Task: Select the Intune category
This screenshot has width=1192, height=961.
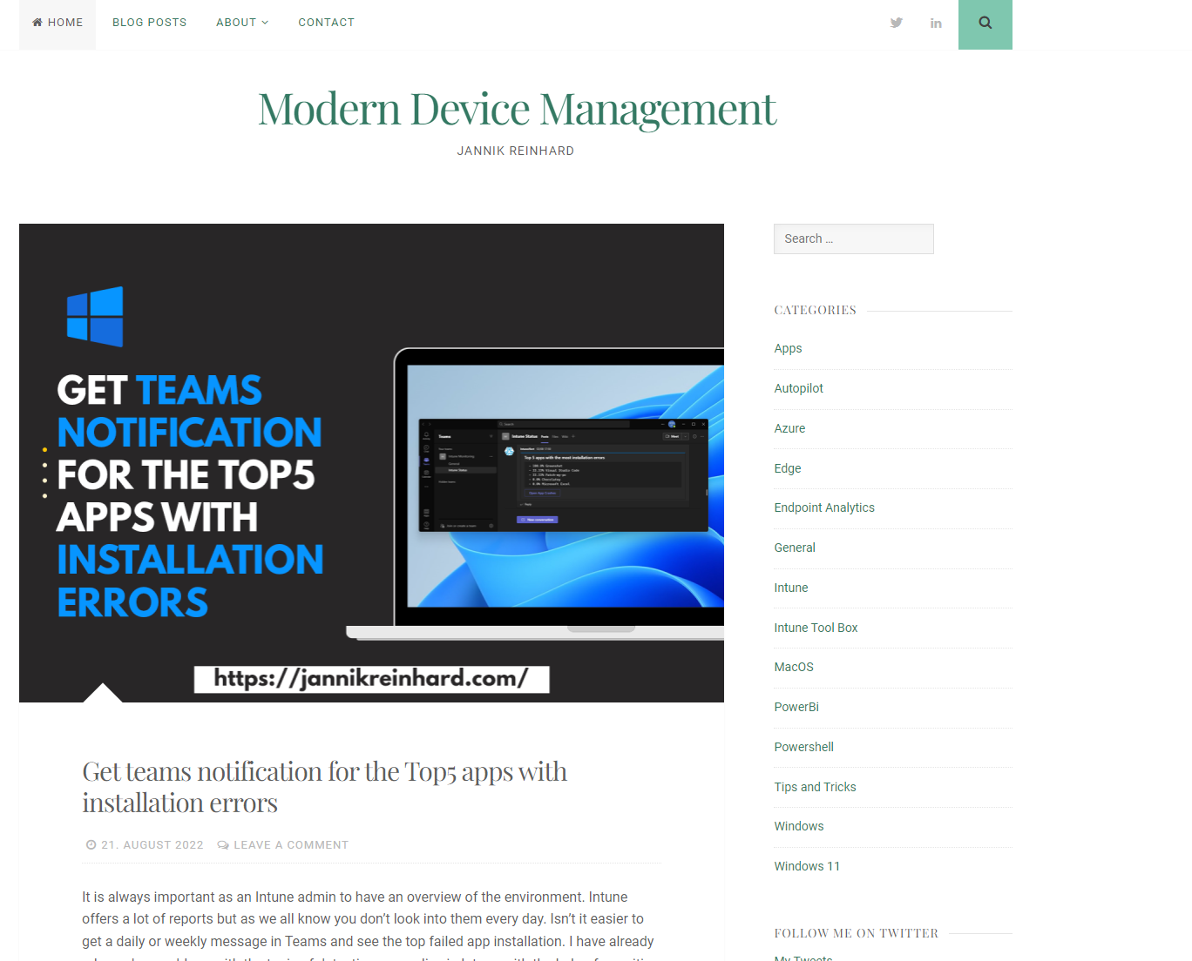Action: click(x=790, y=588)
